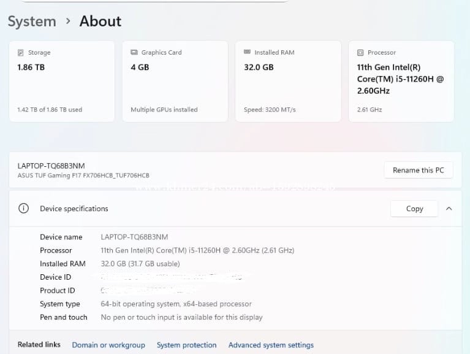The width and height of the screenshot is (470, 354).
Task: Click the Processor icon
Action: click(360, 53)
